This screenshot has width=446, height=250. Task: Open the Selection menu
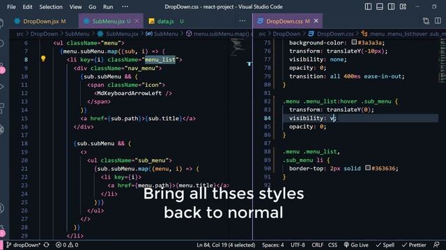pyautogui.click(x=51, y=7)
